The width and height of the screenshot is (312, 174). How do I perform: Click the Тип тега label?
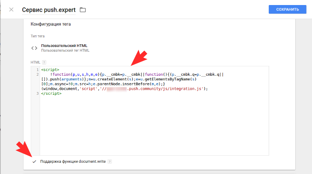click(x=37, y=36)
